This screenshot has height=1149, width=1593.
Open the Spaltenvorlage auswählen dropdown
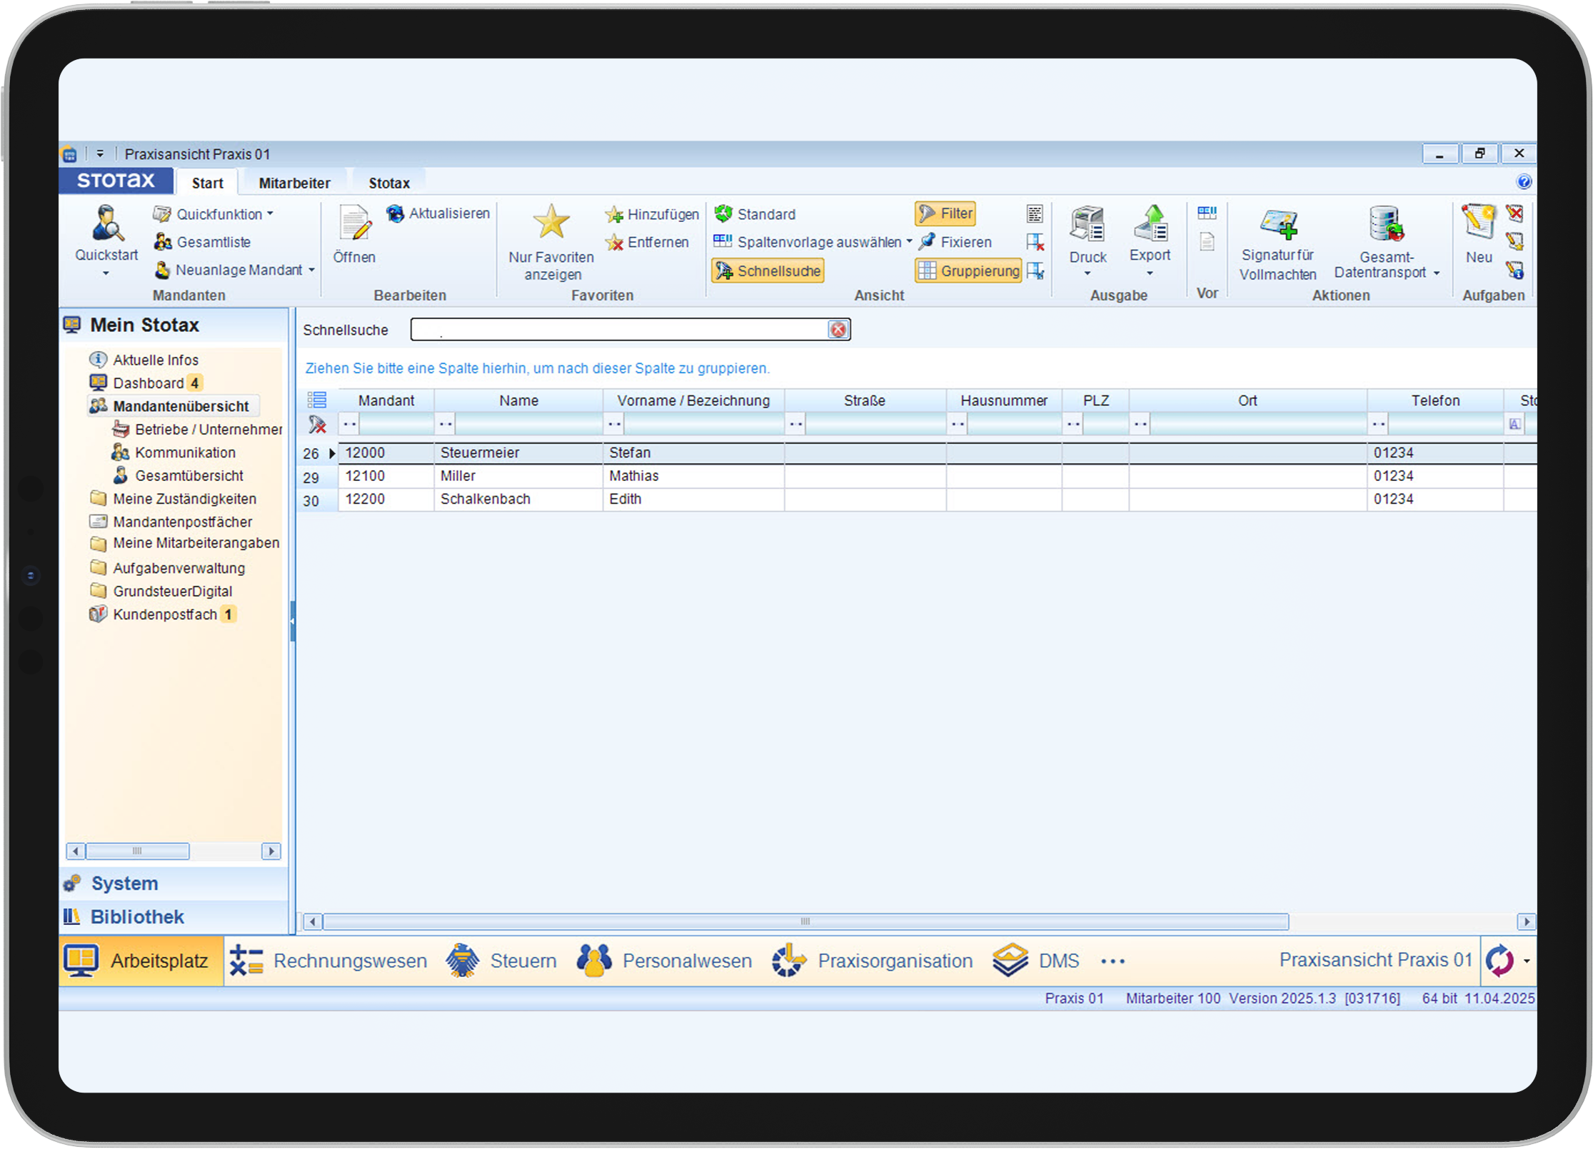click(813, 242)
